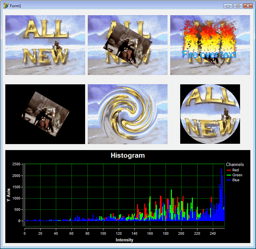Minimize the Form1 window

[228, 6]
